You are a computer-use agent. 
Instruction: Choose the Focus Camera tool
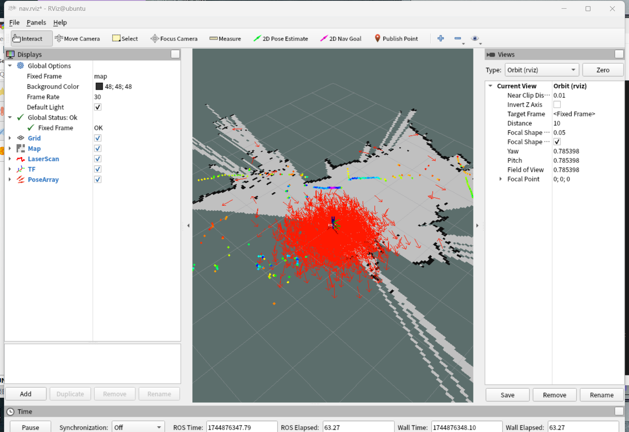click(x=174, y=38)
